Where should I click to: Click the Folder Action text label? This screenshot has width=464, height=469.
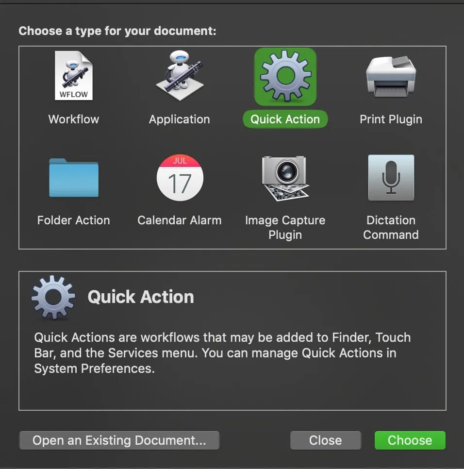pos(74,220)
